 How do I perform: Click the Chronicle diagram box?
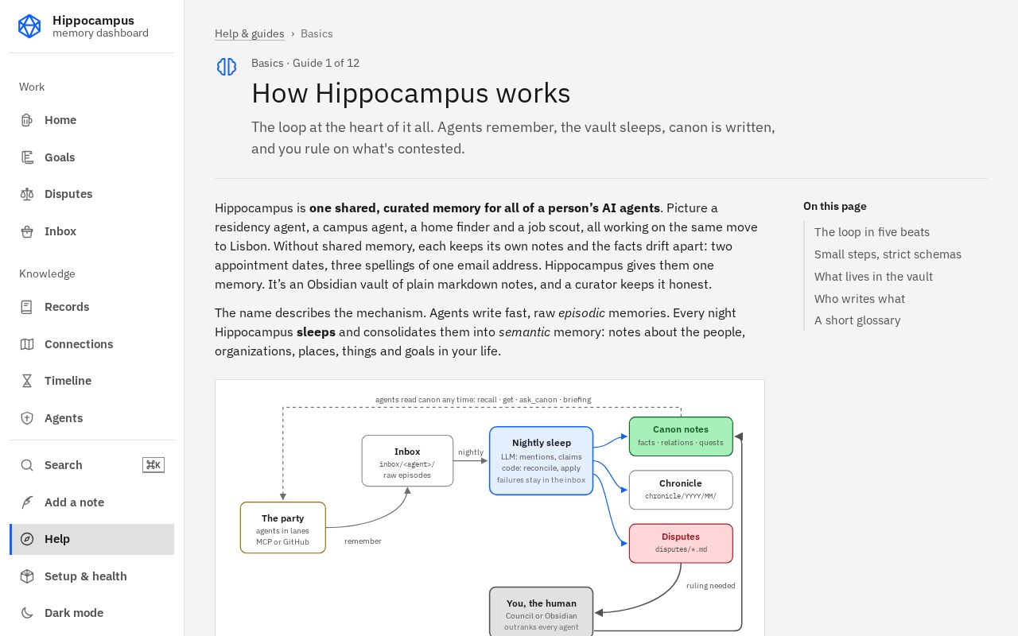pyautogui.click(x=681, y=490)
